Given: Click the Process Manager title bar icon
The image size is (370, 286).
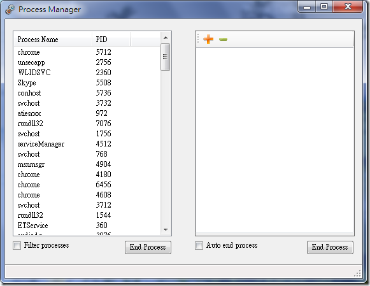Looking at the screenshot, I should click(10, 10).
